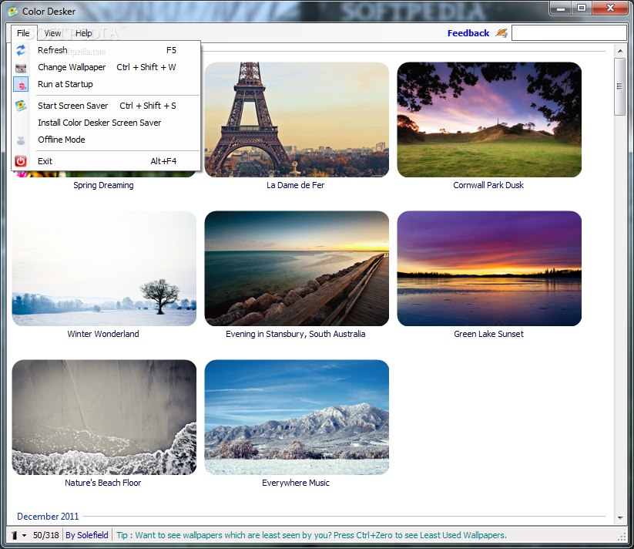
Task: Click the scrollbar down arrow
Action: pyautogui.click(x=620, y=518)
